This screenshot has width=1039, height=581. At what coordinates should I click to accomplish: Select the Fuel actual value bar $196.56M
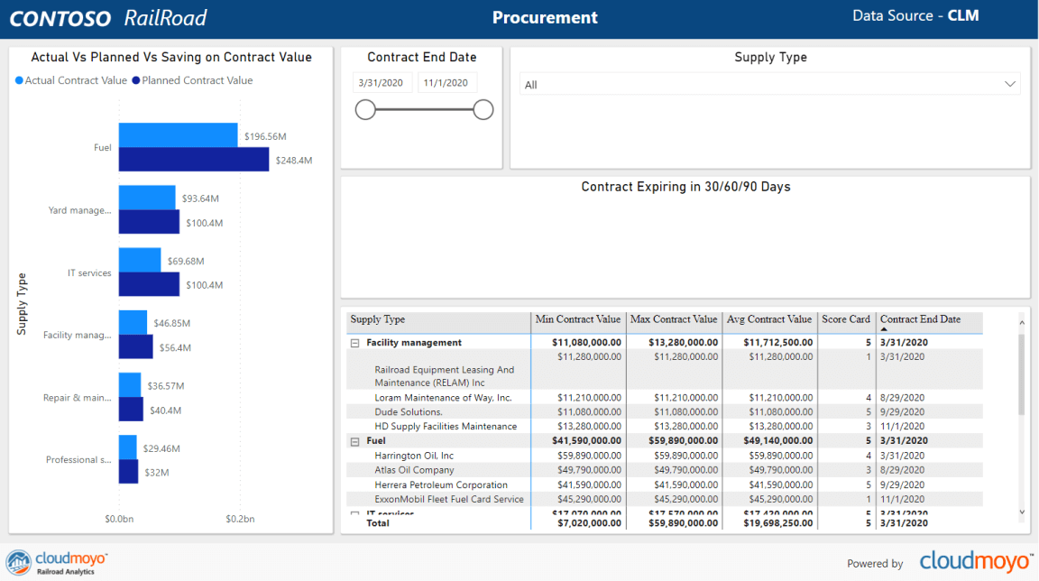[x=178, y=135]
